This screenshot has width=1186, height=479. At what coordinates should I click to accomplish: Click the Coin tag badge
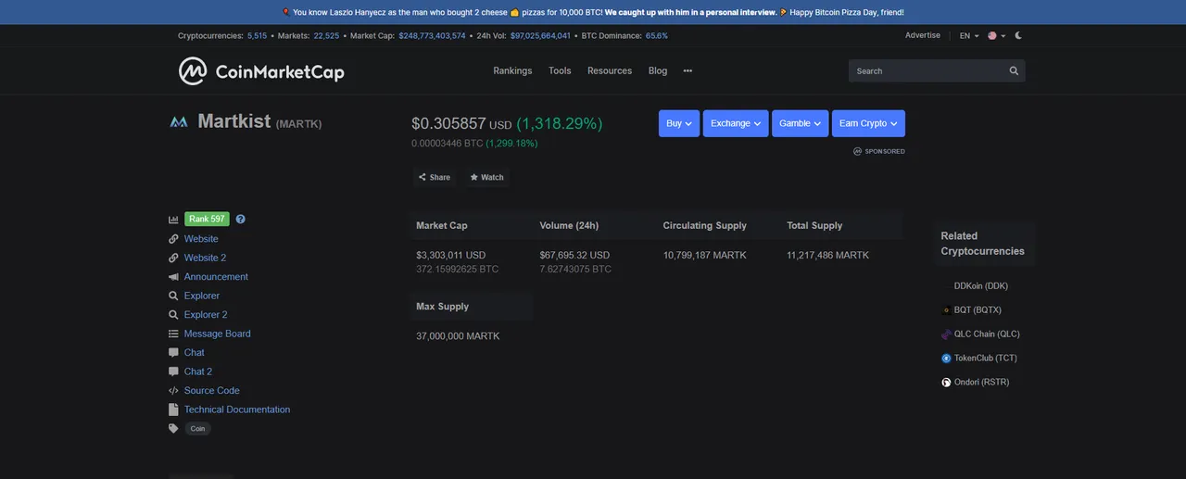click(x=197, y=429)
